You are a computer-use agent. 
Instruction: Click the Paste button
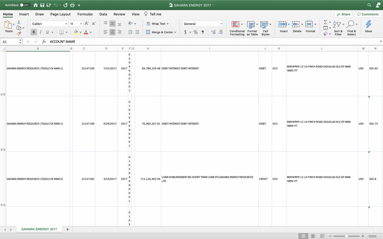point(9,26)
